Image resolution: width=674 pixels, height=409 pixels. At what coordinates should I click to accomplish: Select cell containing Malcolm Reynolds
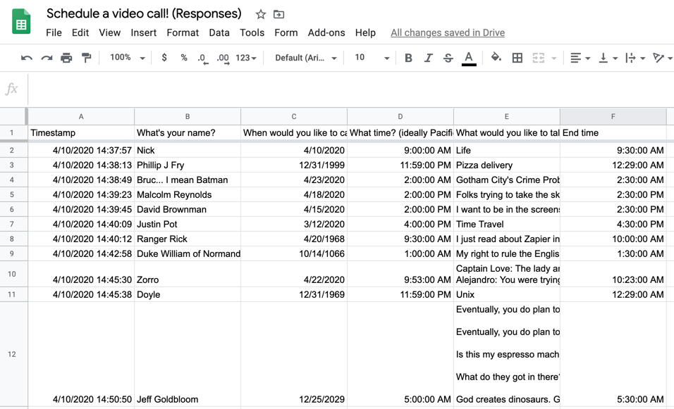pyautogui.click(x=188, y=195)
